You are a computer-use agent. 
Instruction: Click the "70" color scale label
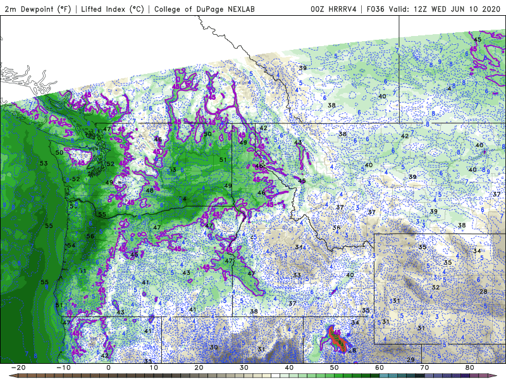(x=424, y=368)
